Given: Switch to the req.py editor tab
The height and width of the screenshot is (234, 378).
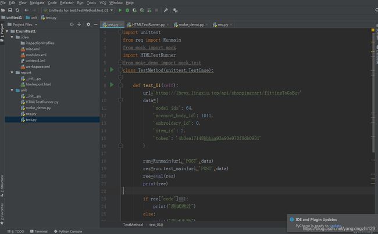Looking at the screenshot, I should (223, 24).
